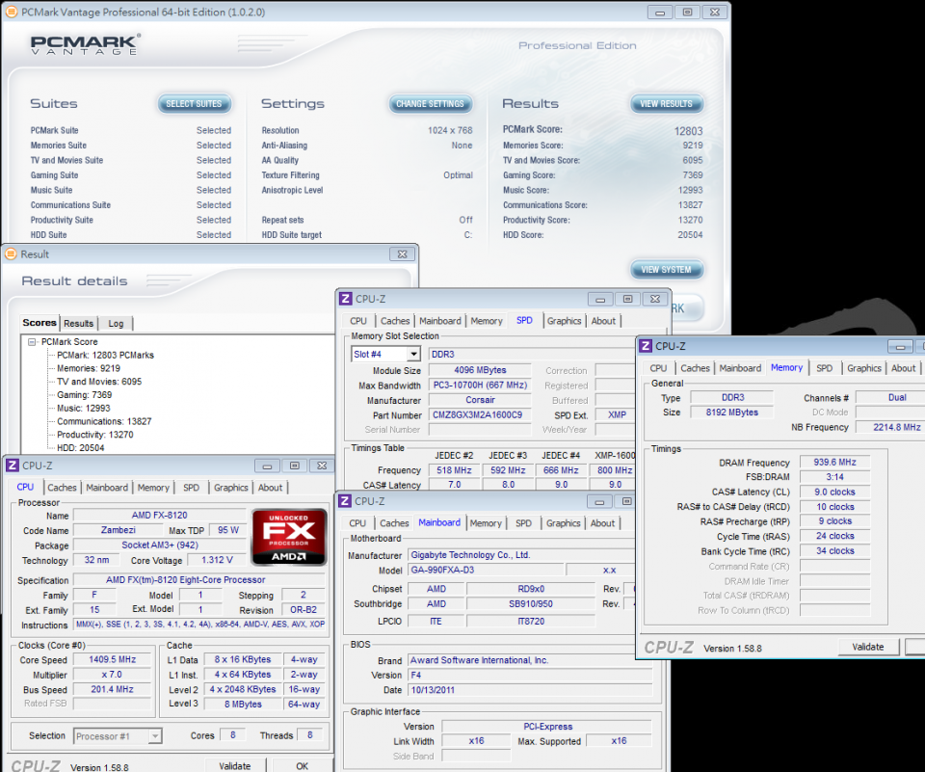The image size is (925, 772).
Task: Click the Result window titlebar icon
Action: (11, 253)
